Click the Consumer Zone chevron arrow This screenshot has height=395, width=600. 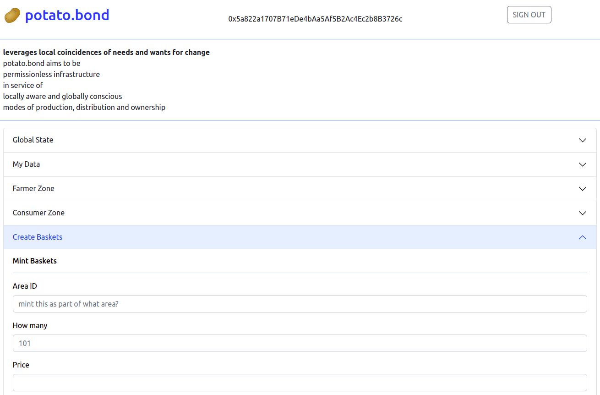click(x=583, y=213)
